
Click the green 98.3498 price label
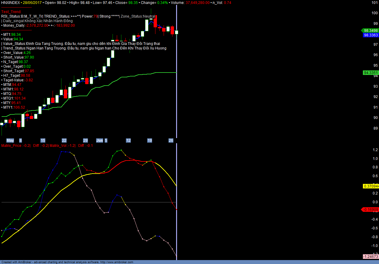[370, 31]
